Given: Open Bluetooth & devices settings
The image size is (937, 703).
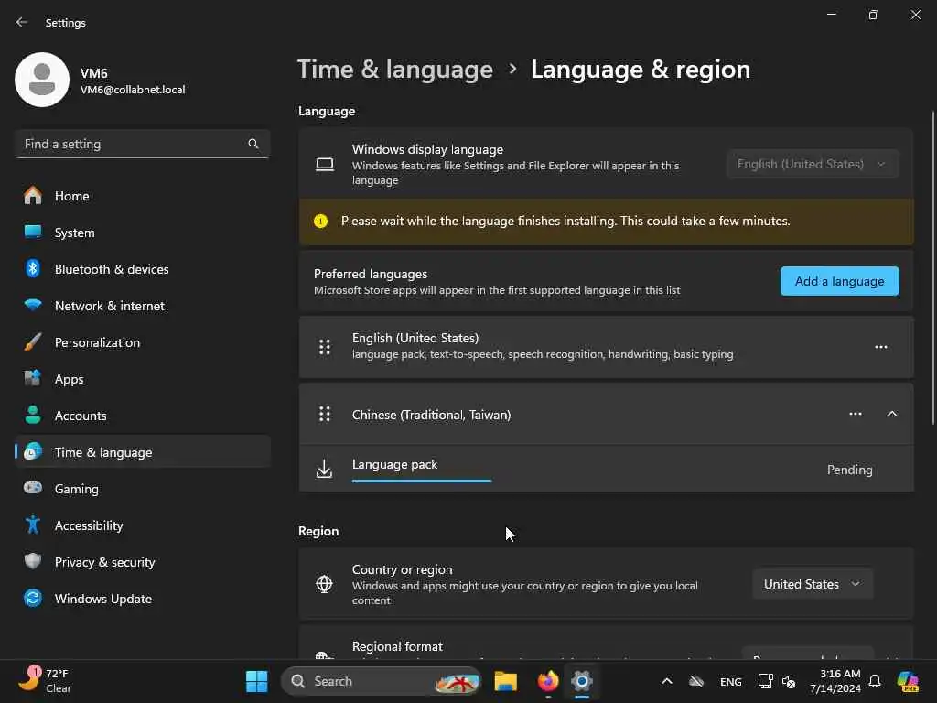Looking at the screenshot, I should point(143,269).
